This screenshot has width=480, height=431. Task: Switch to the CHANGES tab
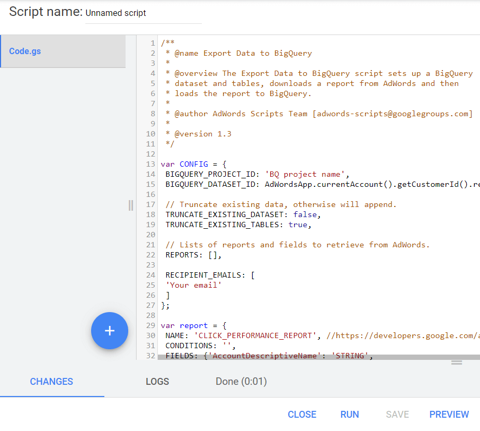click(x=51, y=382)
